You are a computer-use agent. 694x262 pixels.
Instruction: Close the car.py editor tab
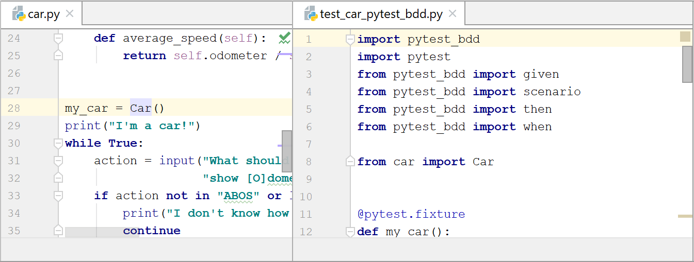(70, 14)
